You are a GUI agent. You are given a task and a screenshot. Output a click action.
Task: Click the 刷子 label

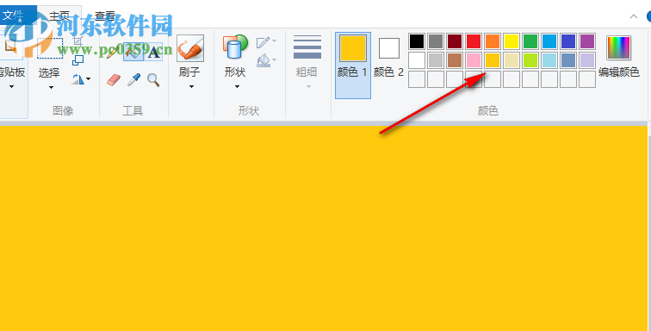189,72
